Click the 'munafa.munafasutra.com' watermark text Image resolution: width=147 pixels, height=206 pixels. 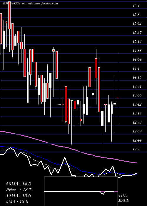40,4
